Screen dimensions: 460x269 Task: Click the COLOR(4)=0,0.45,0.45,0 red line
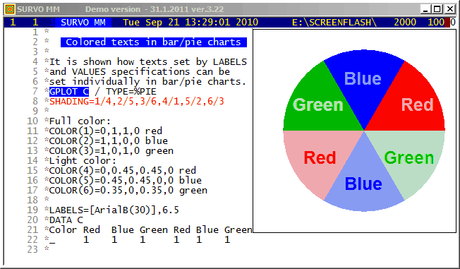coord(122,170)
